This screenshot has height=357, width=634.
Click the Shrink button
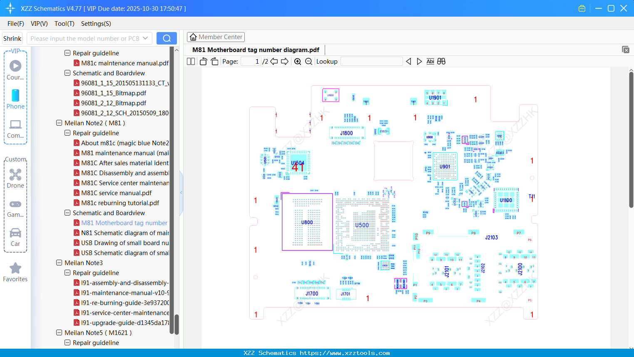click(12, 38)
